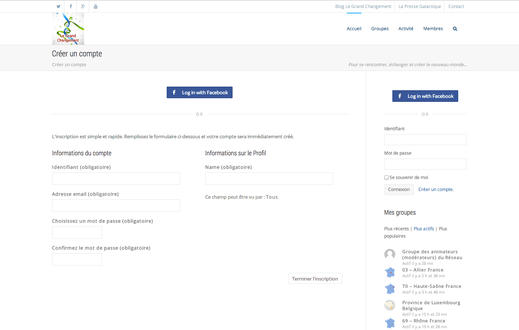Click the 03 – Allier France map thumbnail
The image size is (519, 330).
(x=390, y=273)
